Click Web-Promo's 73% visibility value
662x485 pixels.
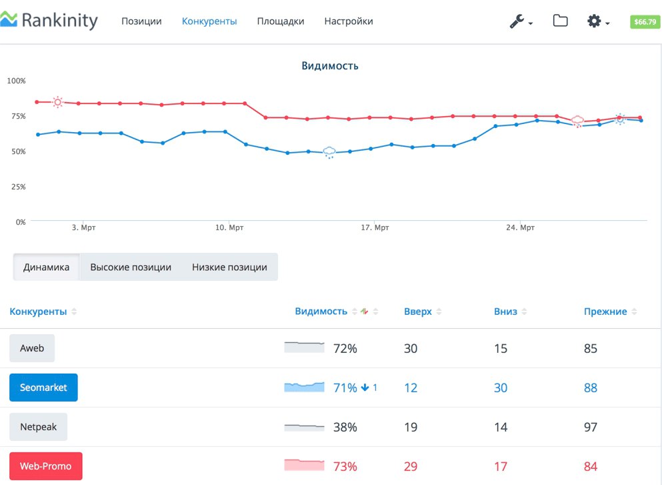coord(345,466)
